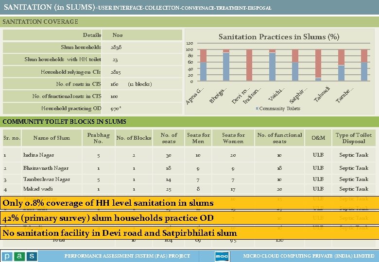Select the value '2838' for slum households
Screen dimensions: 379x262
(116, 47)
